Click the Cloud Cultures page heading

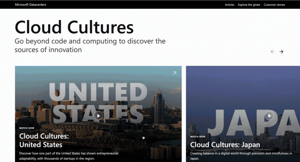point(74,27)
